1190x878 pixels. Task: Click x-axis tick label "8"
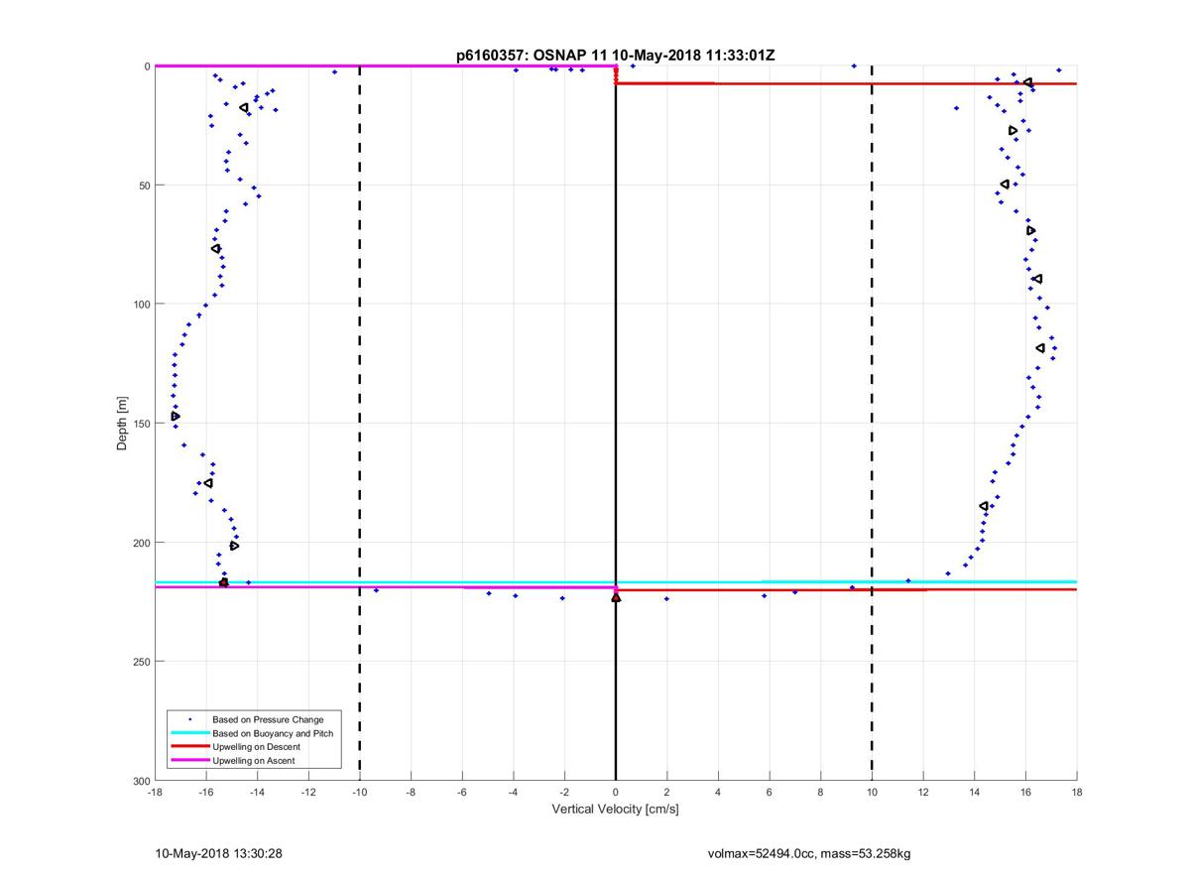[x=820, y=793]
